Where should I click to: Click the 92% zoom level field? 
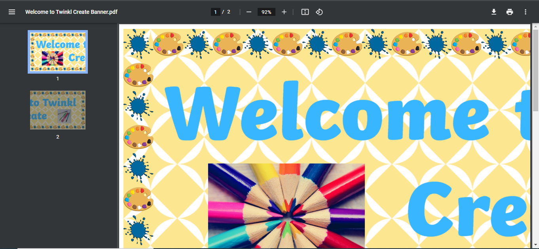pyautogui.click(x=266, y=12)
